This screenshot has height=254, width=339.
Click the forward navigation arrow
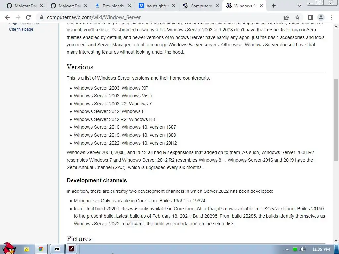coord(18,17)
